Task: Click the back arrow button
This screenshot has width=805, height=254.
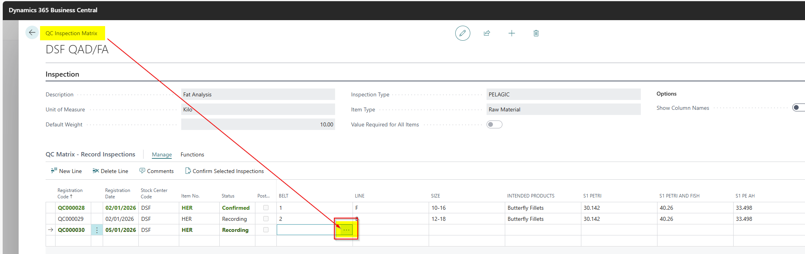Action: click(x=32, y=32)
